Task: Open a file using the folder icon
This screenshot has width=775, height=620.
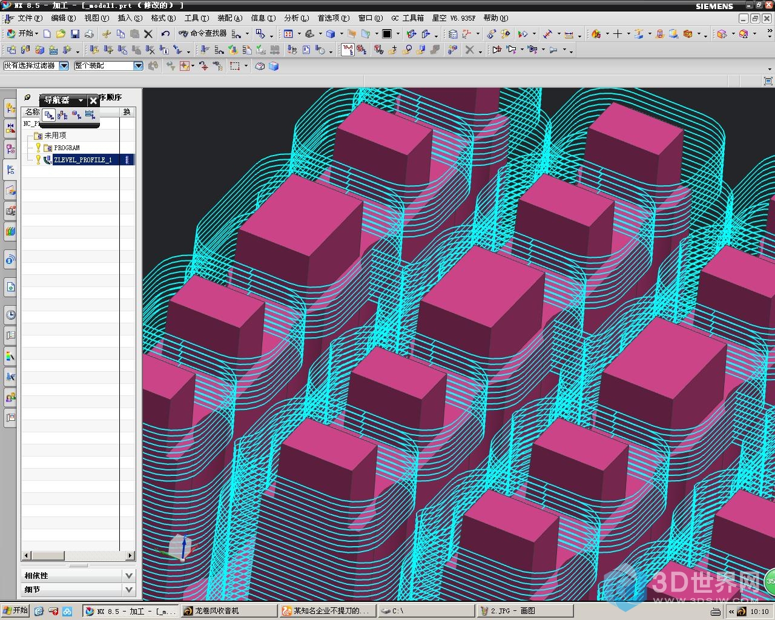Action: [61, 34]
